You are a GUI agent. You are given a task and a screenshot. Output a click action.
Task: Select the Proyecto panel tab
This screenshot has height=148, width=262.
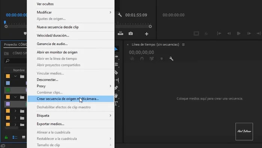coord(15,45)
